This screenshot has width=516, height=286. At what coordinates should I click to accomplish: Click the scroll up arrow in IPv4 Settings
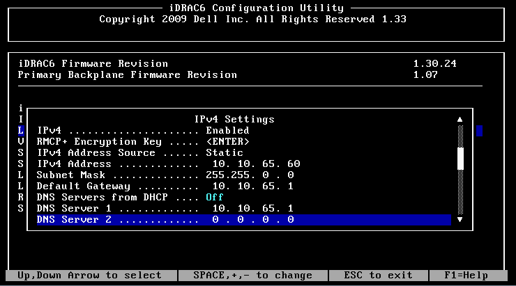[x=460, y=120]
